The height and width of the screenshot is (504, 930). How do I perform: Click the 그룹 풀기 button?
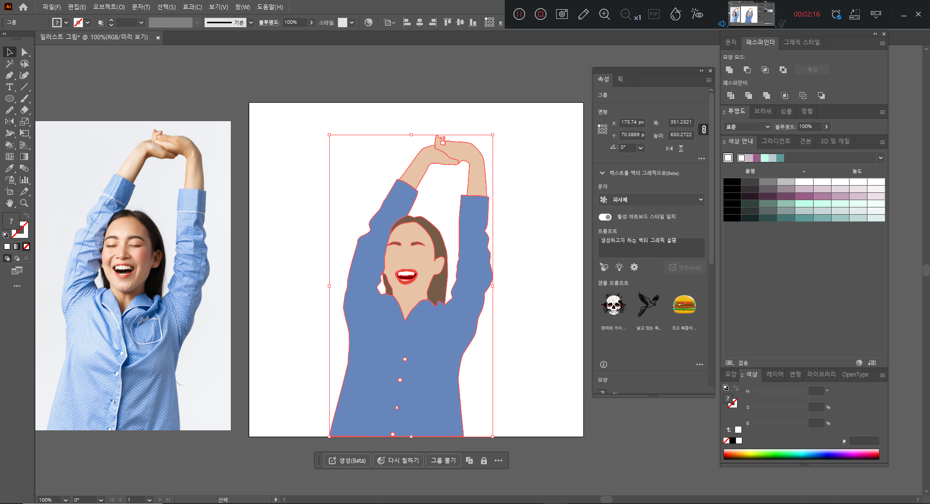tap(443, 460)
